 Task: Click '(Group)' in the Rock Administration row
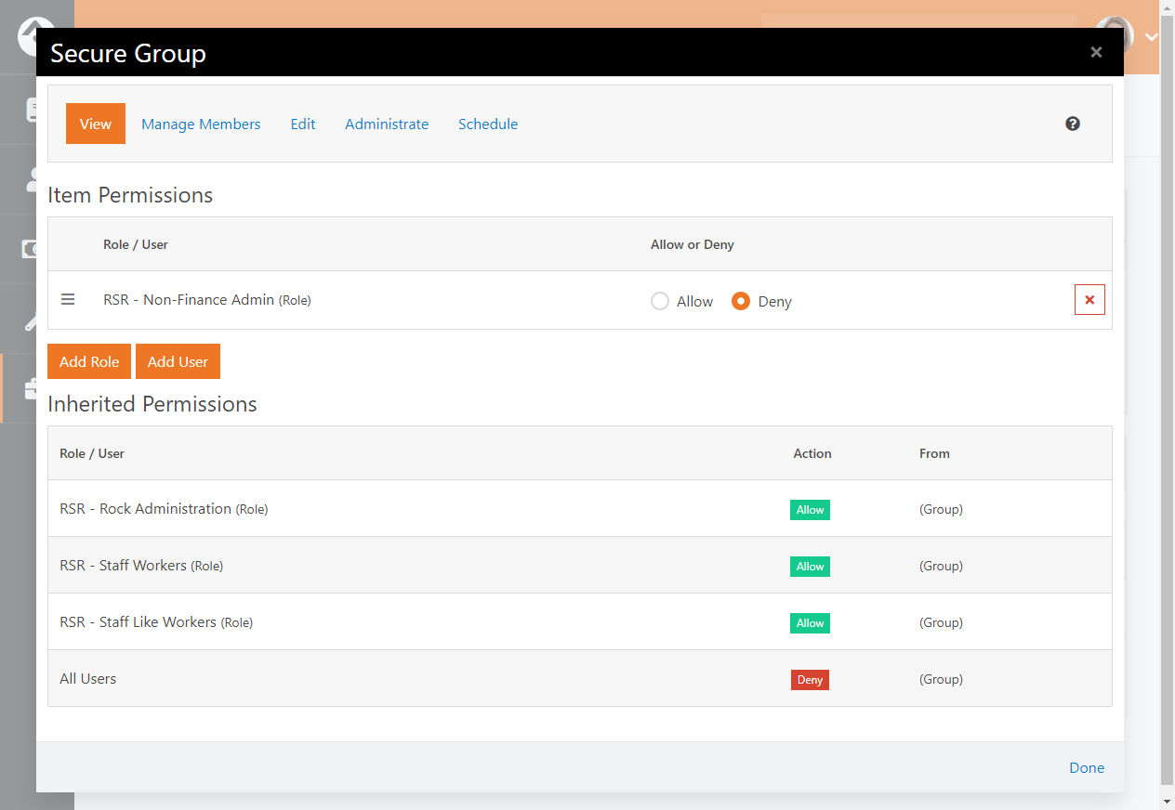(941, 509)
